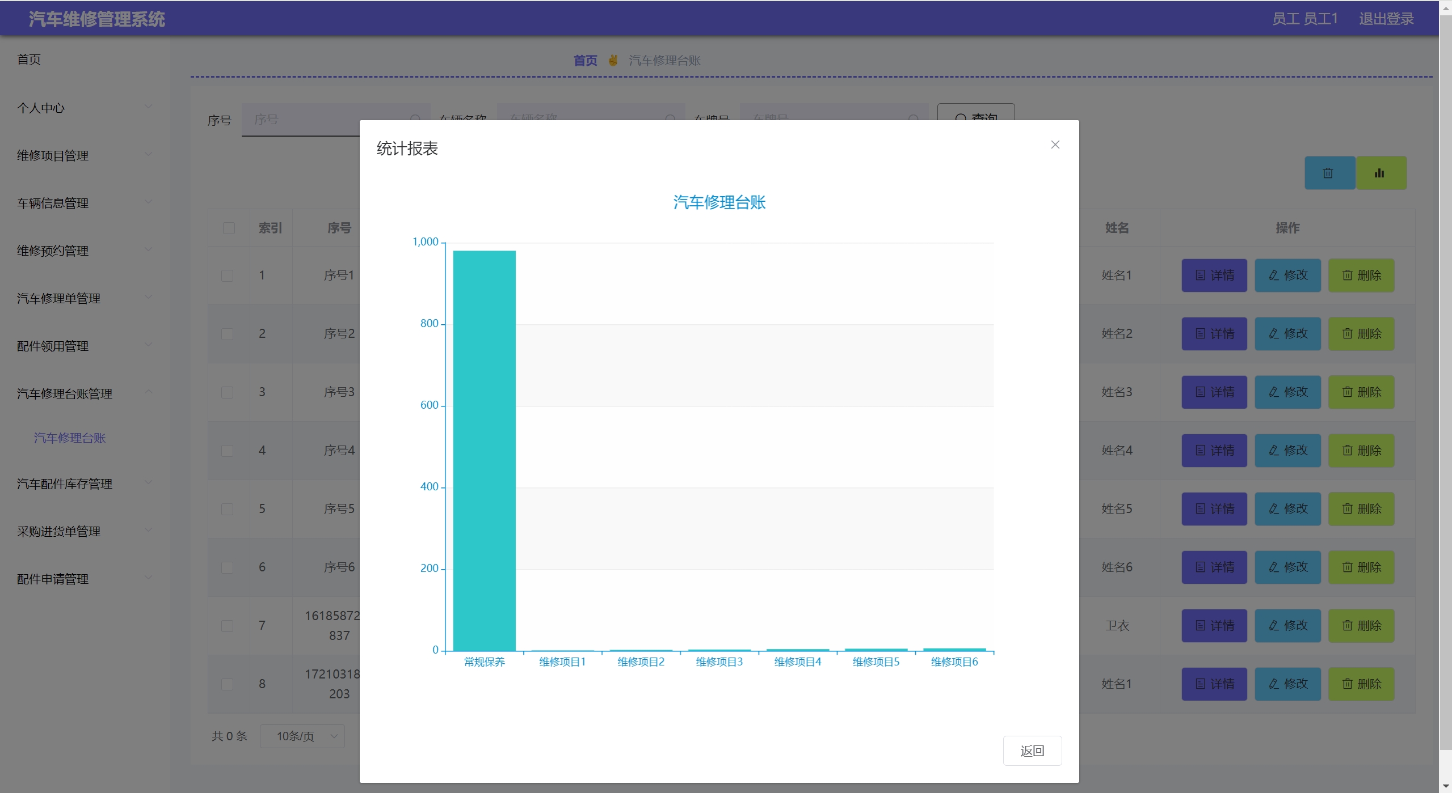The height and width of the screenshot is (793, 1452).
Task: Click 详情 button for 姓名1 first row
Action: click(1214, 275)
